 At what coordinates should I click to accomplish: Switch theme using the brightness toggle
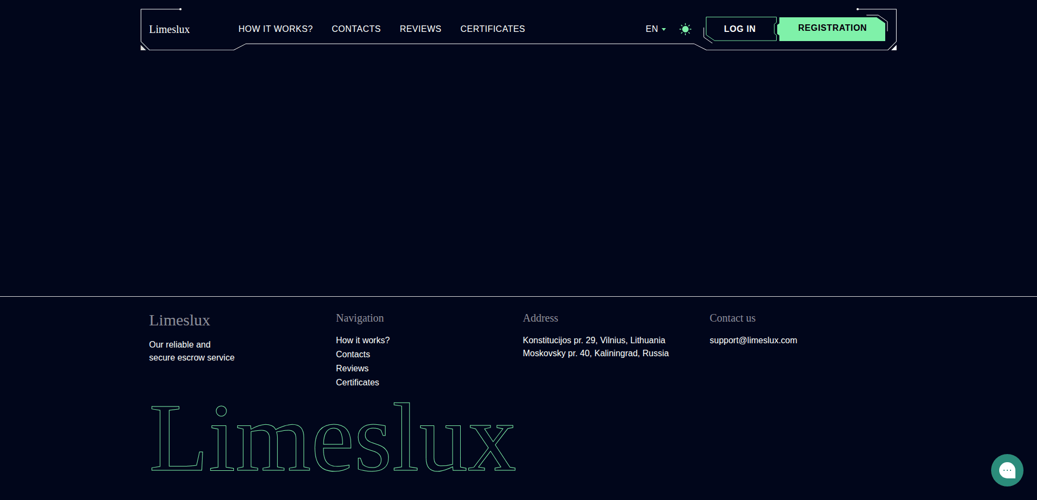(x=685, y=29)
